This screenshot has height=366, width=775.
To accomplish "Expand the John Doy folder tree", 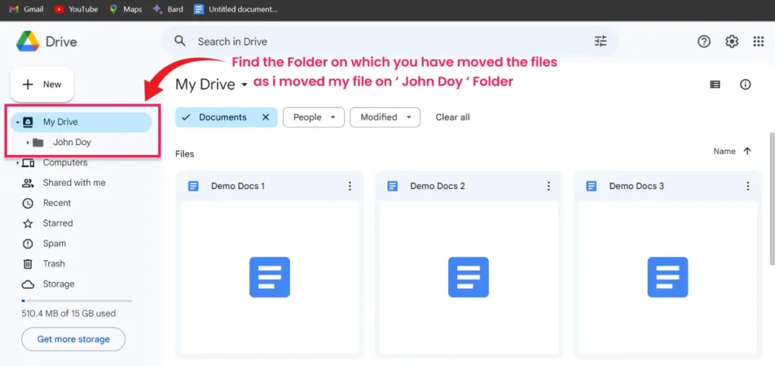I will [x=28, y=142].
